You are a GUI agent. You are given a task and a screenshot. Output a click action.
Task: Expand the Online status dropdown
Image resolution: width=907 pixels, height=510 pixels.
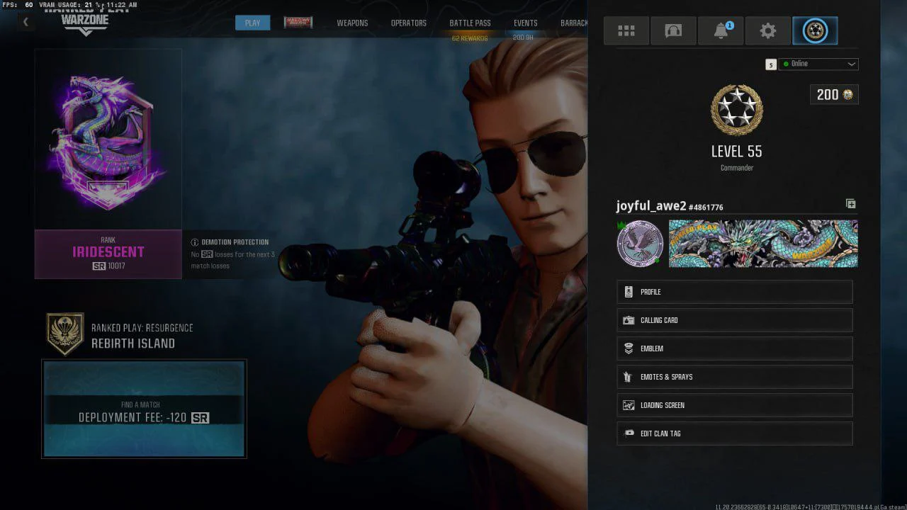click(818, 64)
